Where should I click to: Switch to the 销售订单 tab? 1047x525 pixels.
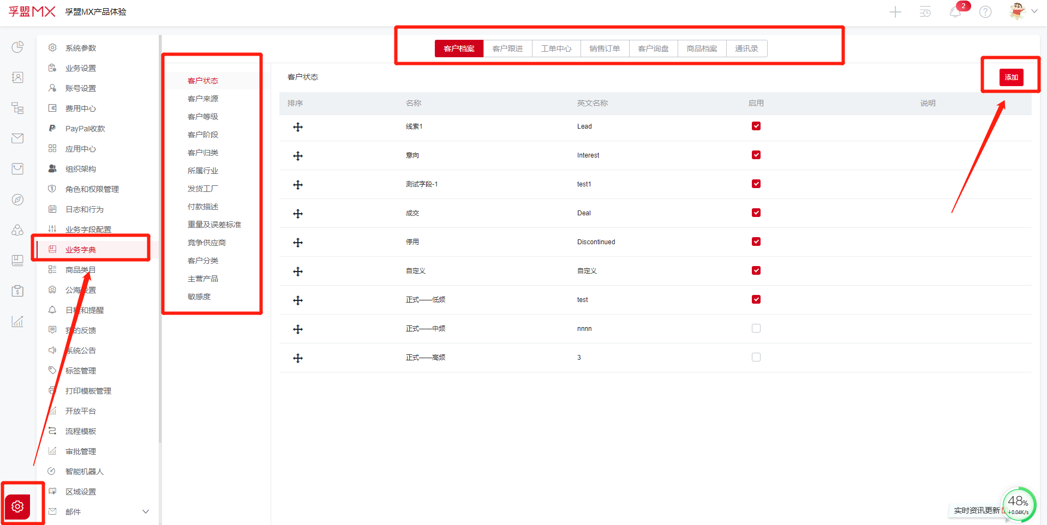click(605, 49)
